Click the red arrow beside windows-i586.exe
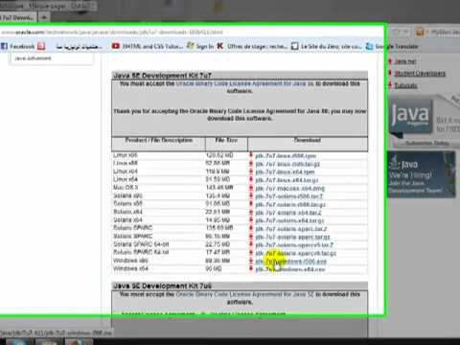Image resolution: width=460 pixels, height=345 pixels. (x=251, y=262)
